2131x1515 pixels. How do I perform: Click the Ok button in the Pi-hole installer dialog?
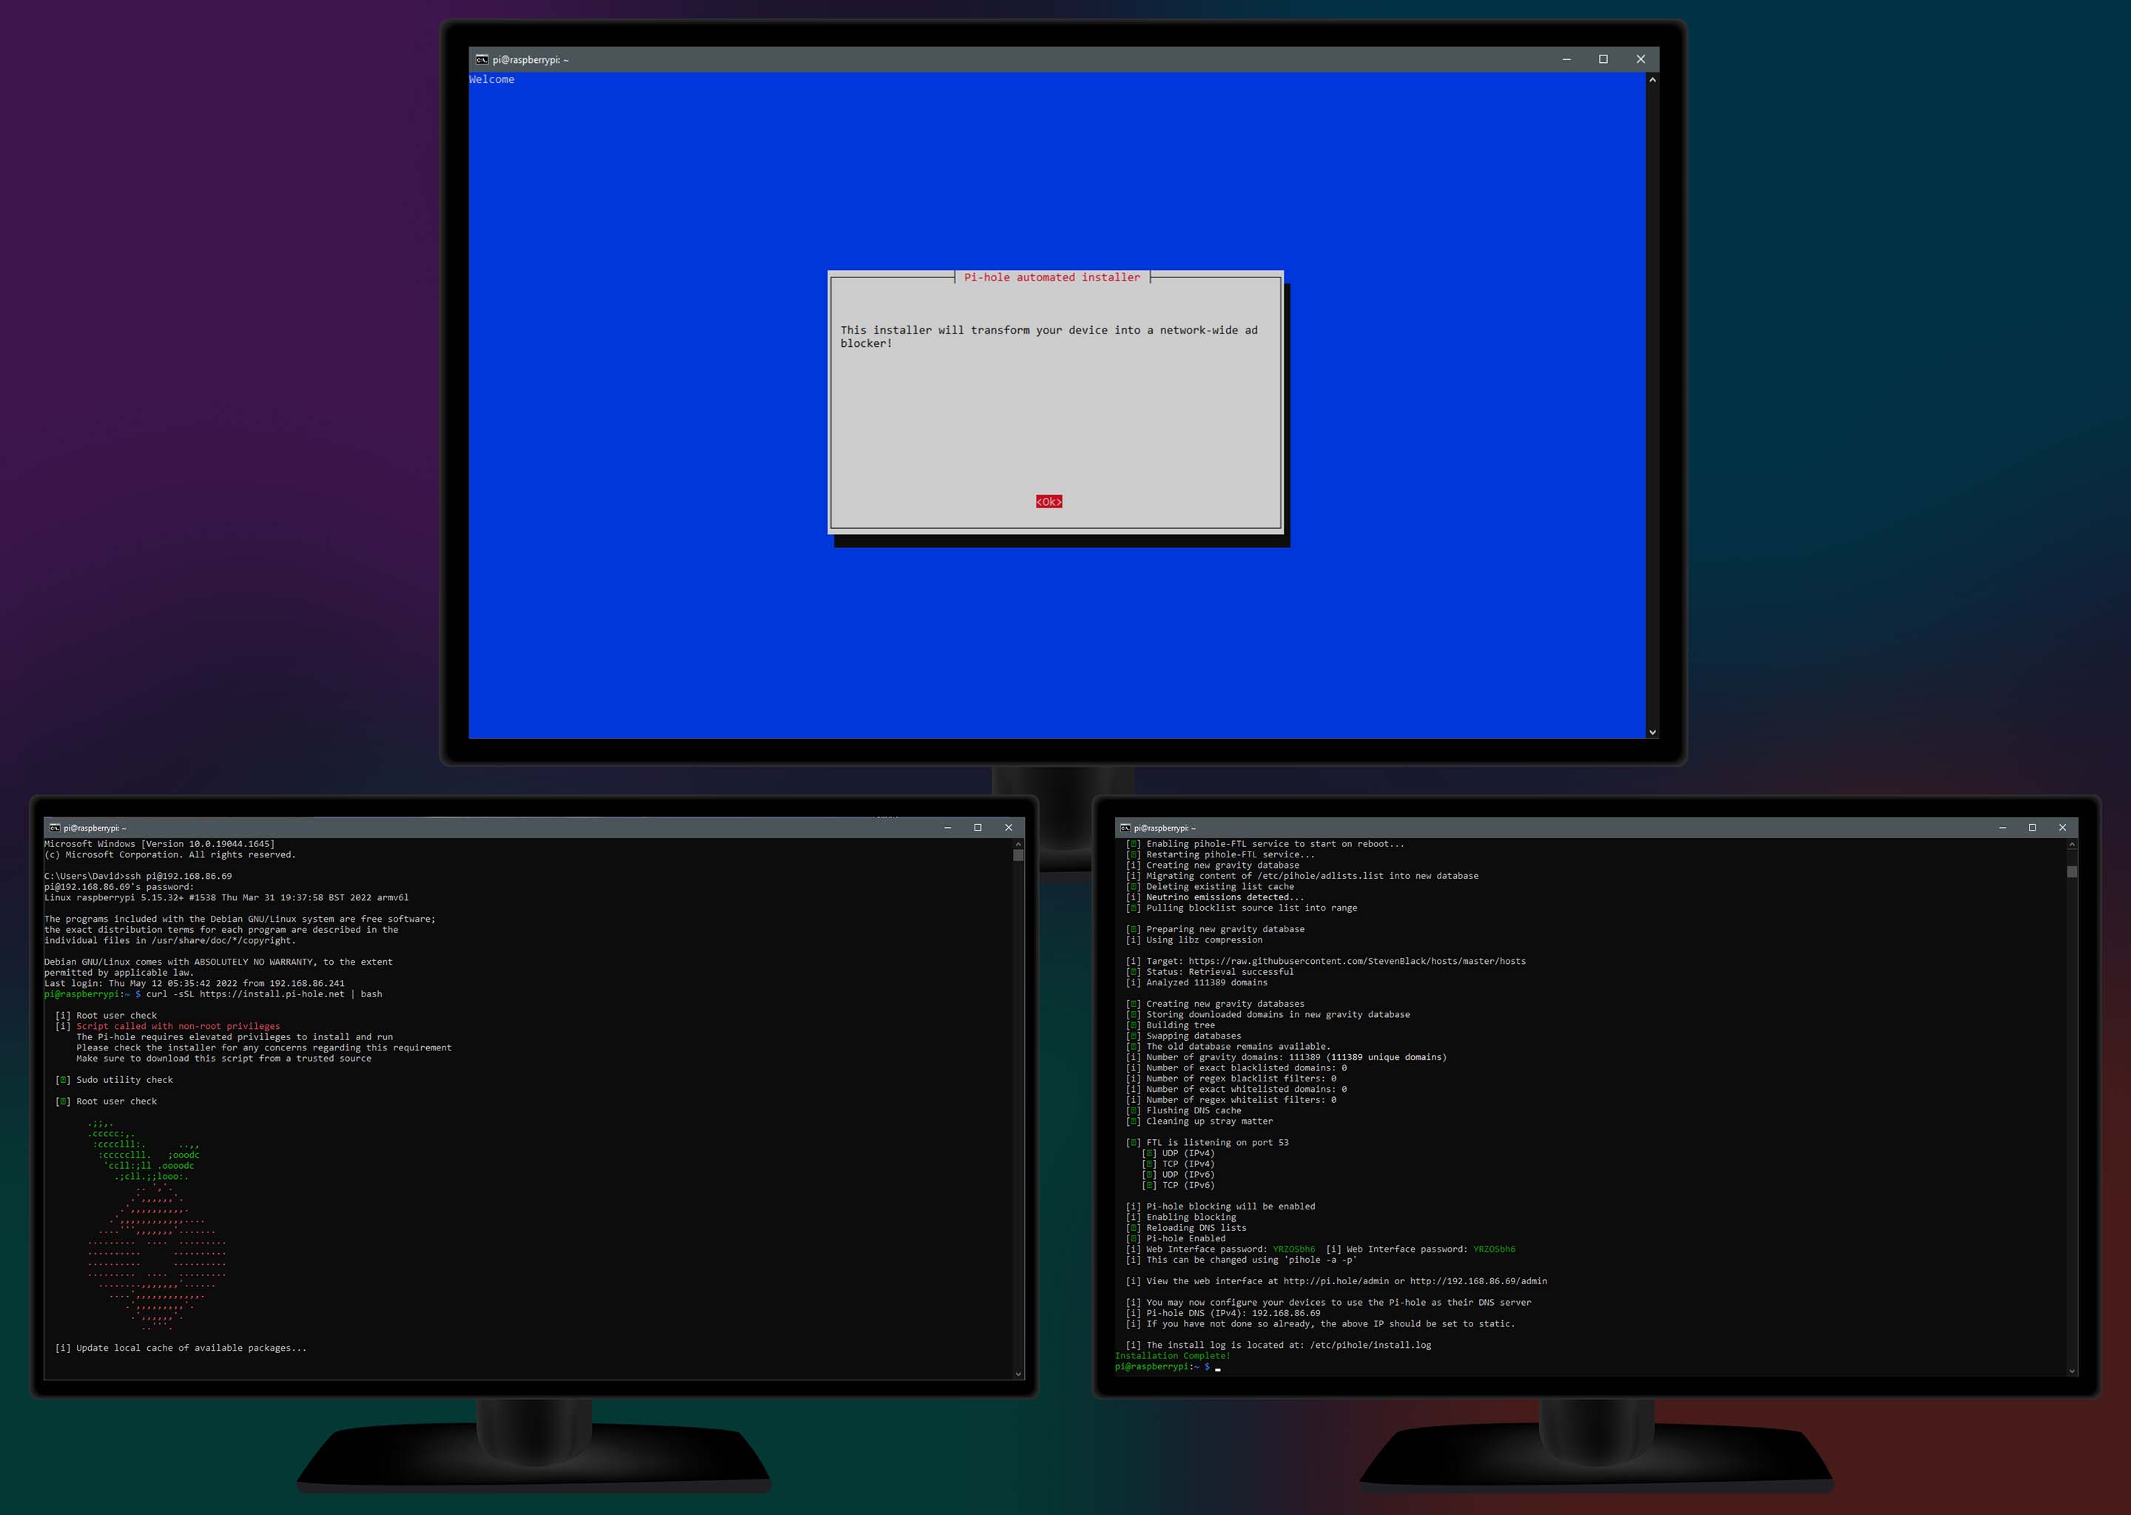click(x=1048, y=502)
